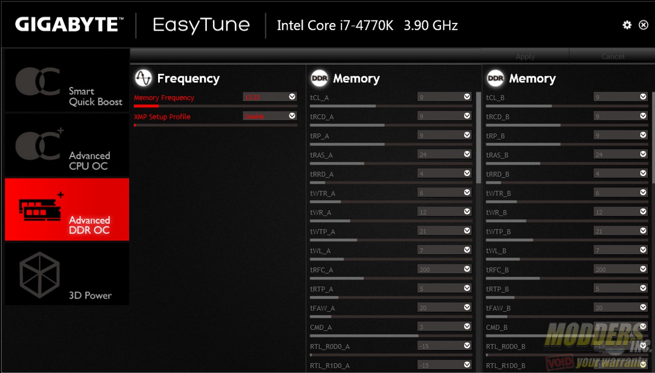Expand the tWTR_A value dropdown
This screenshot has height=373, width=655.
(444, 193)
